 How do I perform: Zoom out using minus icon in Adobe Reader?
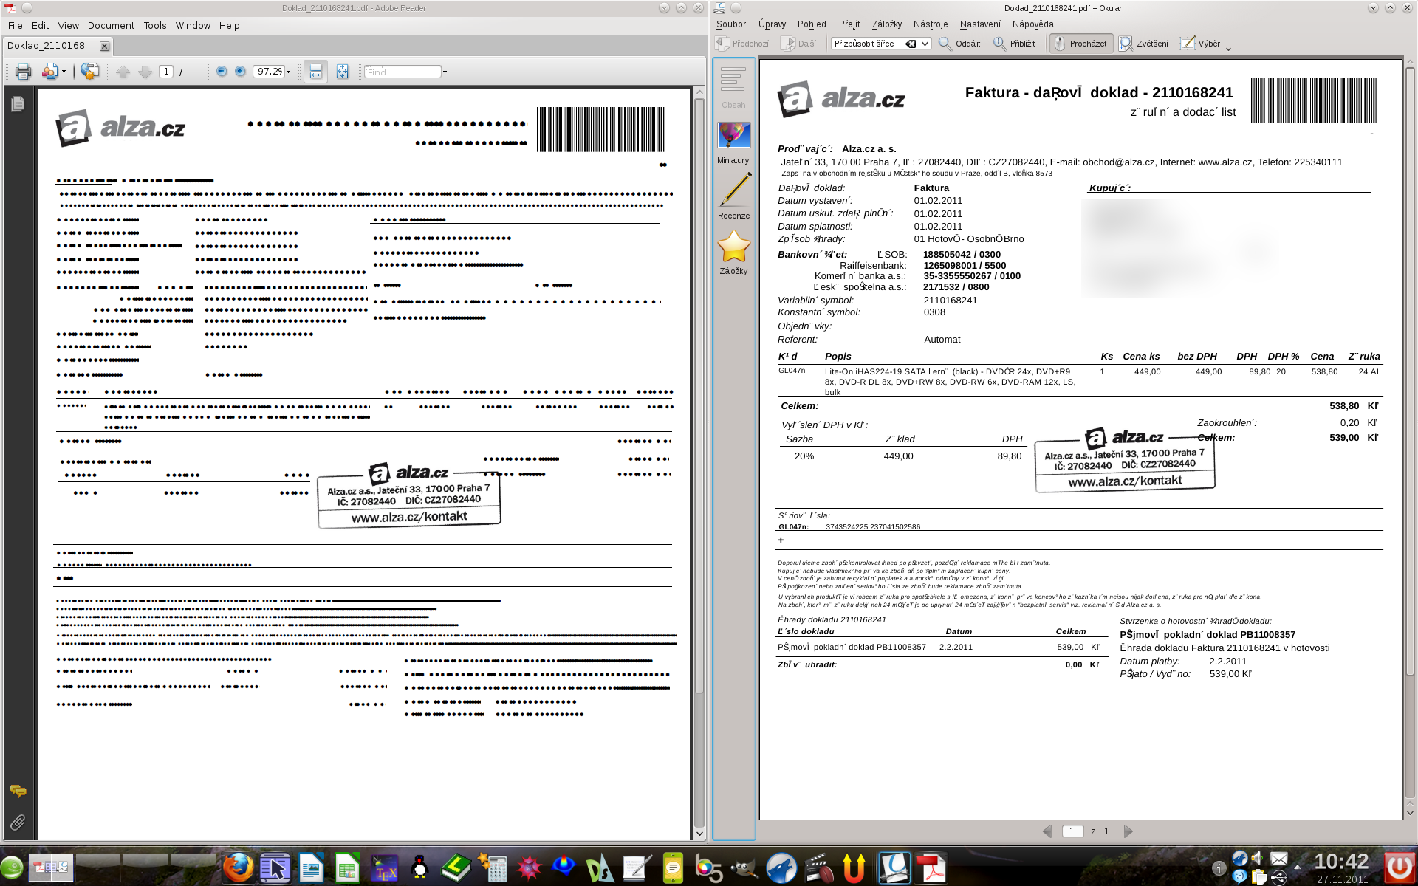[222, 71]
